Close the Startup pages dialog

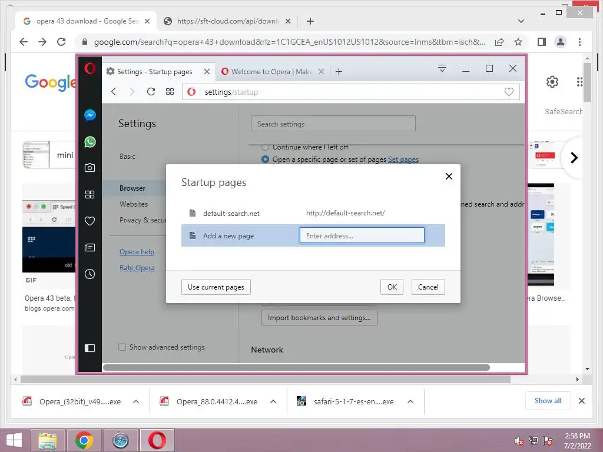[449, 177]
